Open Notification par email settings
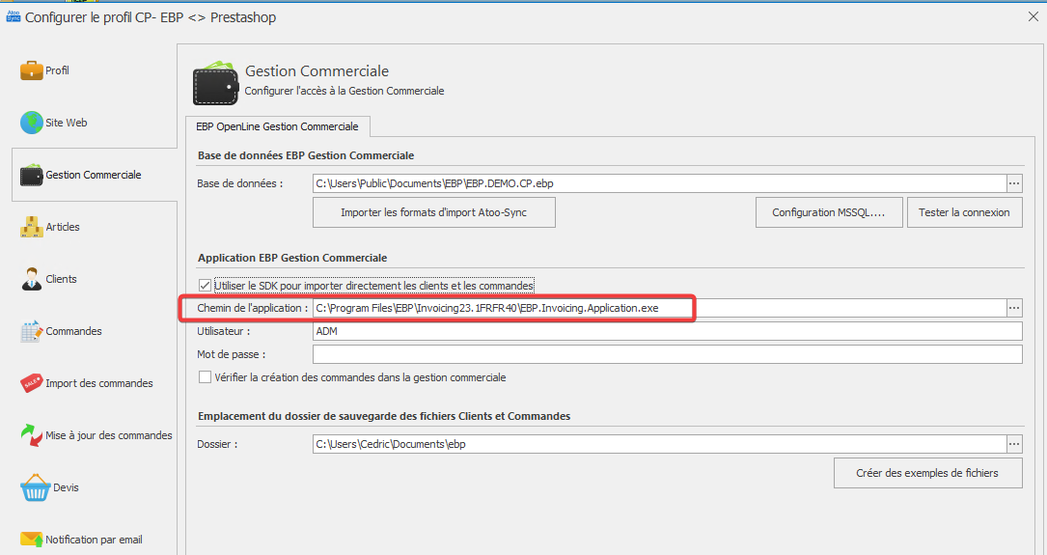Image resolution: width=1047 pixels, height=555 pixels. (x=94, y=540)
